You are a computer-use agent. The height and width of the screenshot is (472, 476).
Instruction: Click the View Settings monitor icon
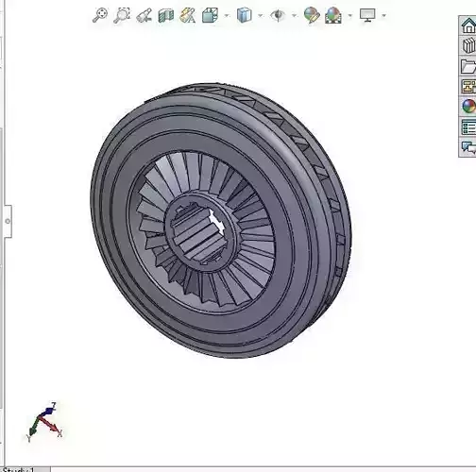coord(367,15)
